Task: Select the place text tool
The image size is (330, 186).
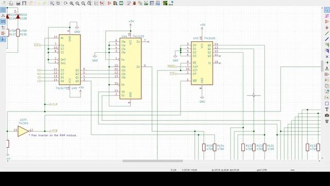Action: (x=327, y=110)
